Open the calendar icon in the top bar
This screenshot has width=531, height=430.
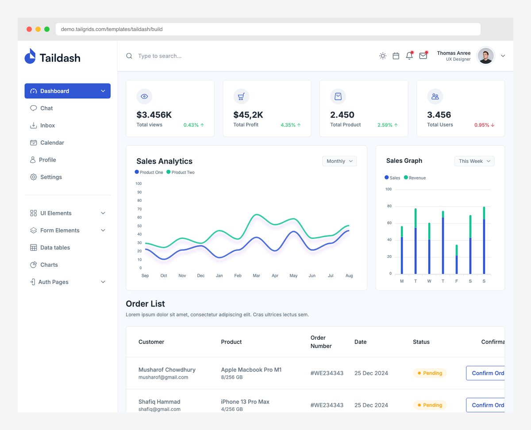click(x=396, y=56)
